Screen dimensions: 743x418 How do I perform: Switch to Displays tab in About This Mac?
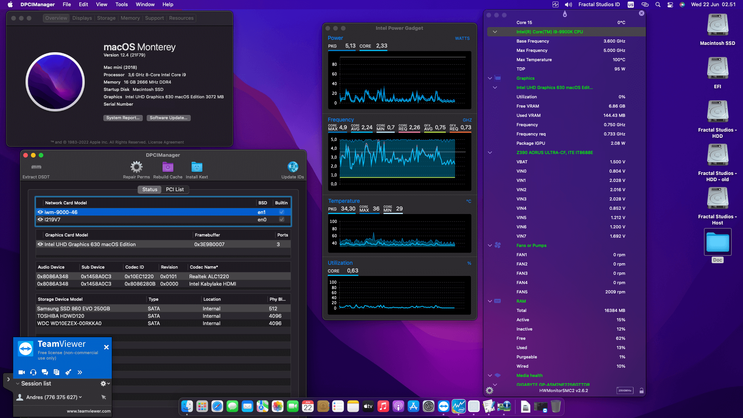click(x=82, y=18)
